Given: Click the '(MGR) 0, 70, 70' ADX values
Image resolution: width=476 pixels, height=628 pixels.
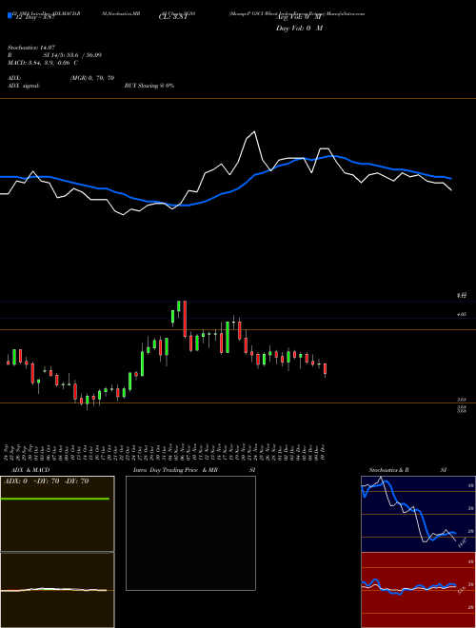Looking at the screenshot, I should click(x=92, y=78).
